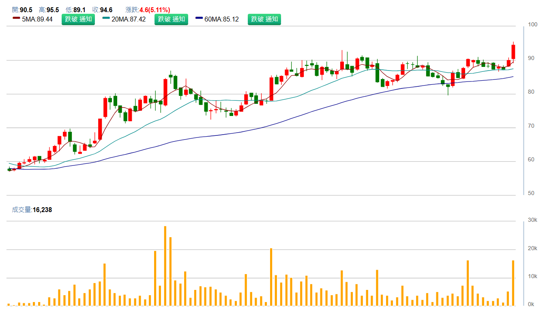Select the low price 低:89.1
This screenshot has height=311, width=543.
pyautogui.click(x=76, y=10)
